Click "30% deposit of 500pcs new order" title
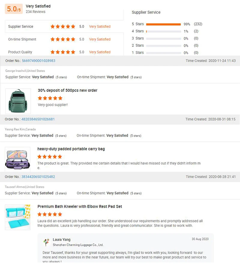The width and height of the screenshot is (240, 272). [67, 90]
